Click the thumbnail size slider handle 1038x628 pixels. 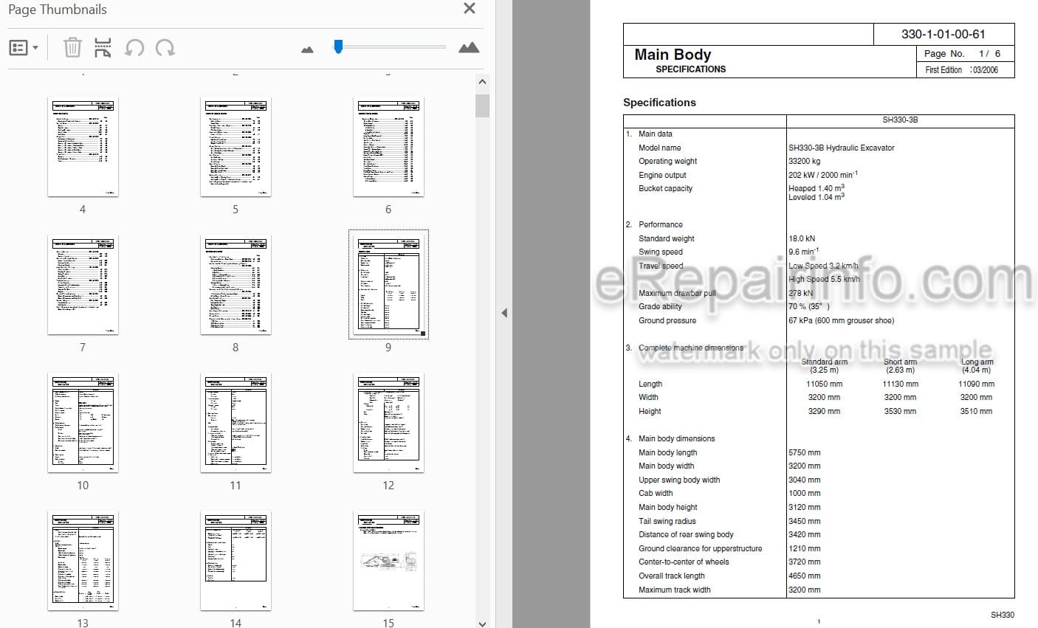338,46
